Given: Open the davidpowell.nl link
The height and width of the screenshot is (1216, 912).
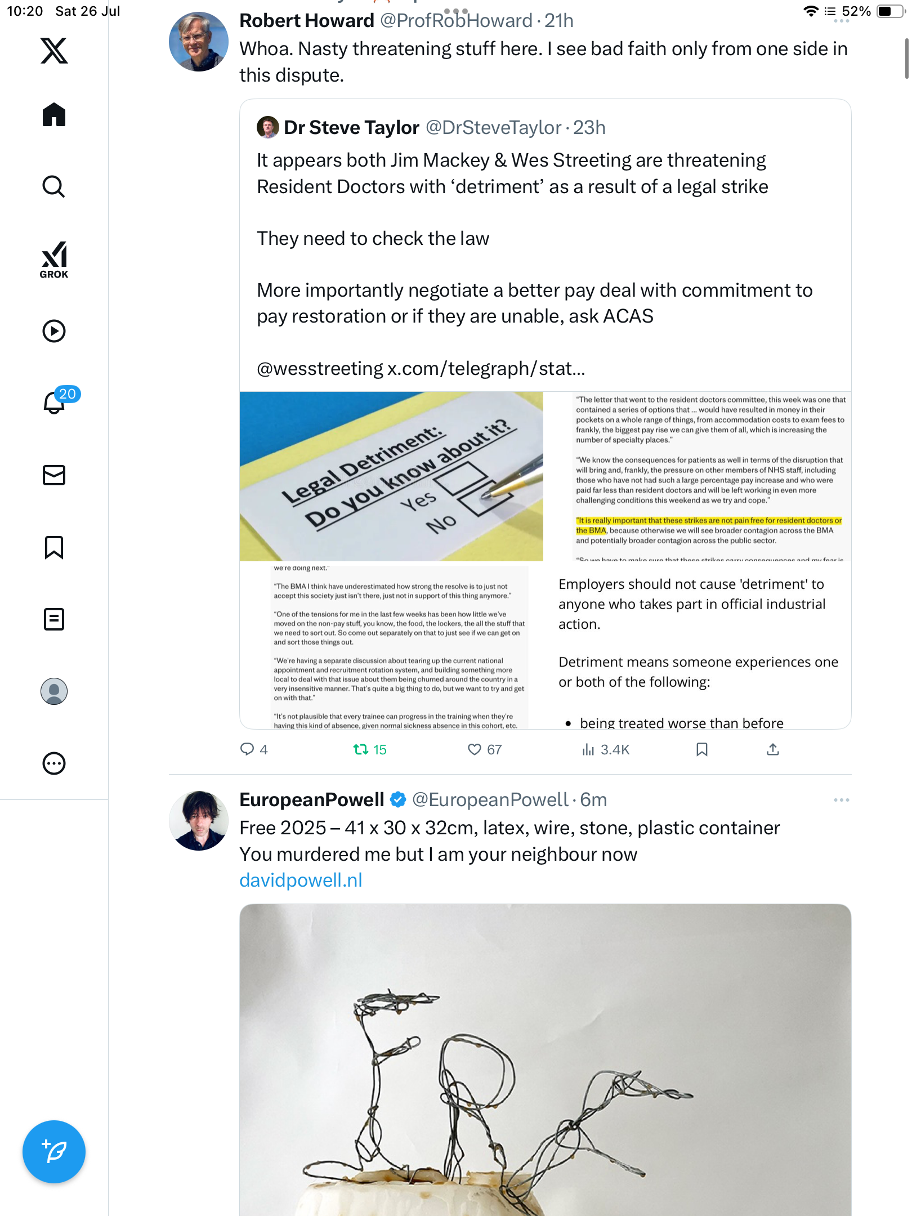Looking at the screenshot, I should coord(301,880).
